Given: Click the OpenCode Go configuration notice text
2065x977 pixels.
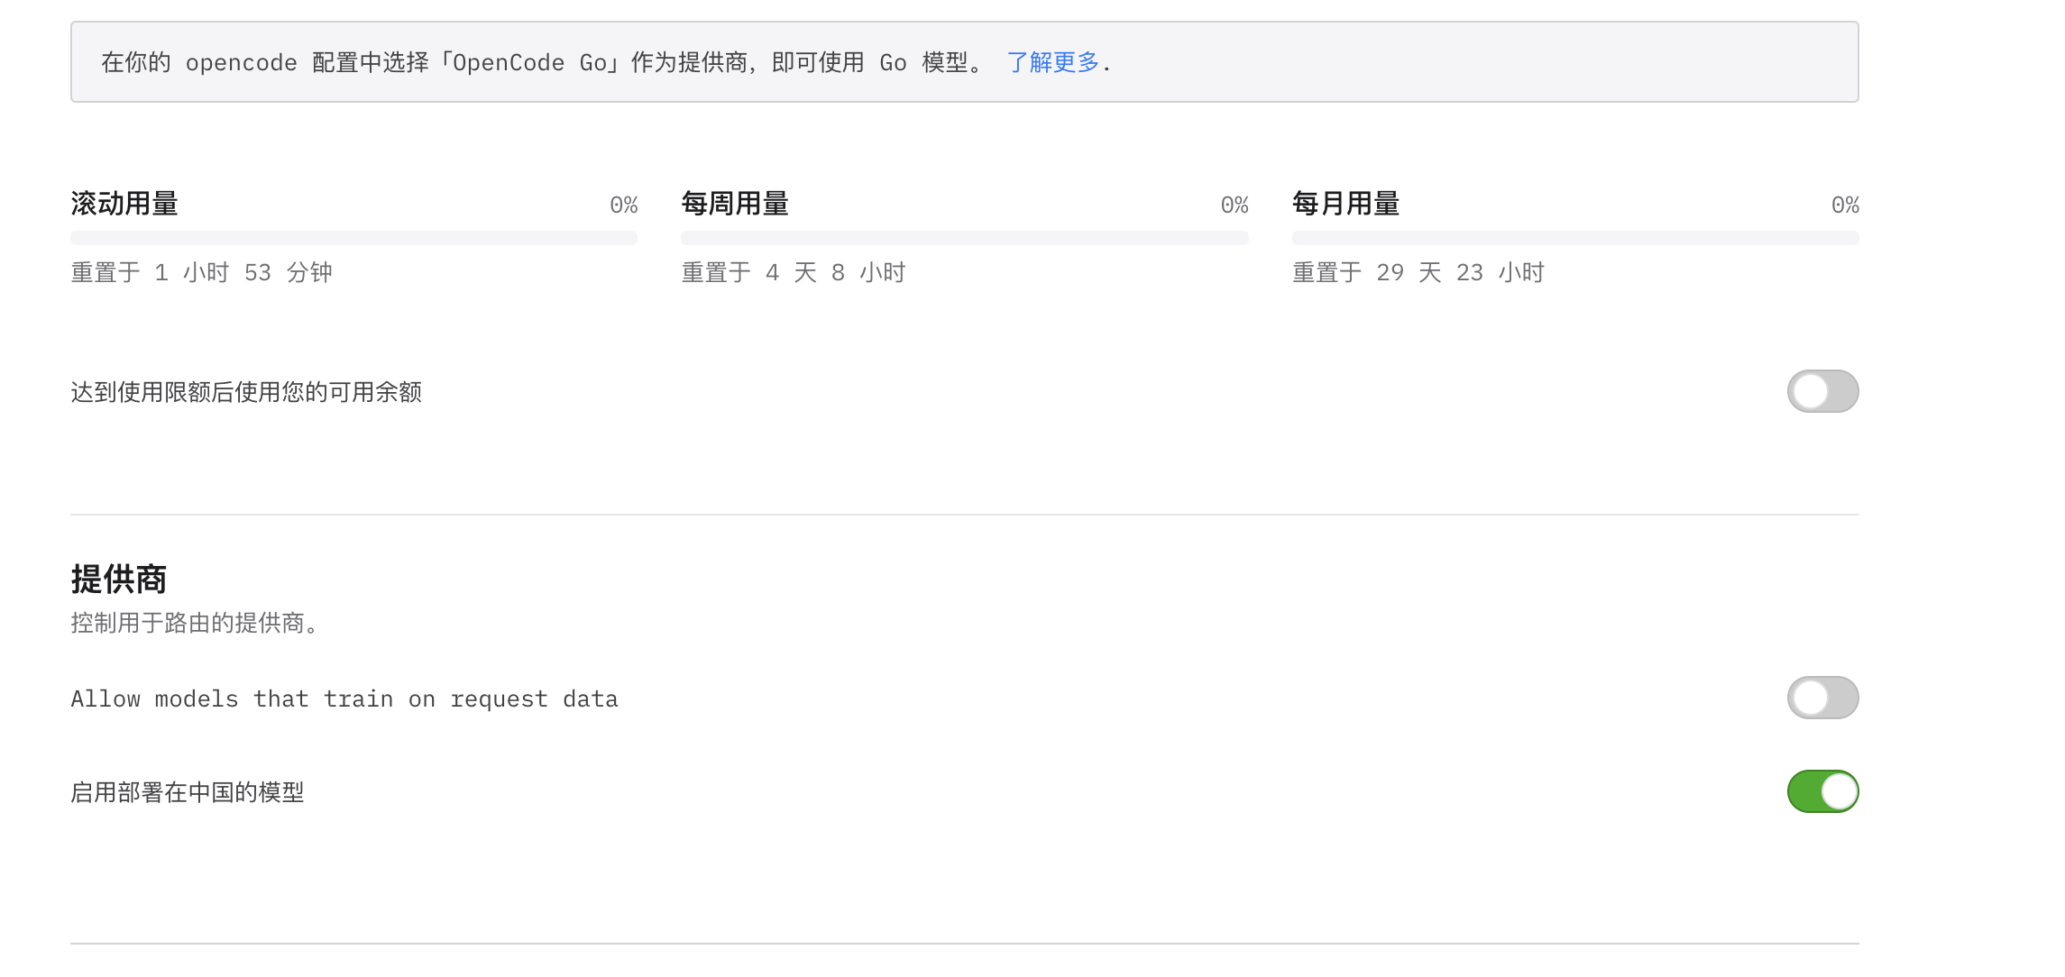Looking at the screenshot, I should point(606,62).
